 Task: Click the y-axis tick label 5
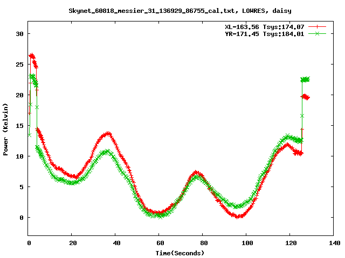point(22,187)
